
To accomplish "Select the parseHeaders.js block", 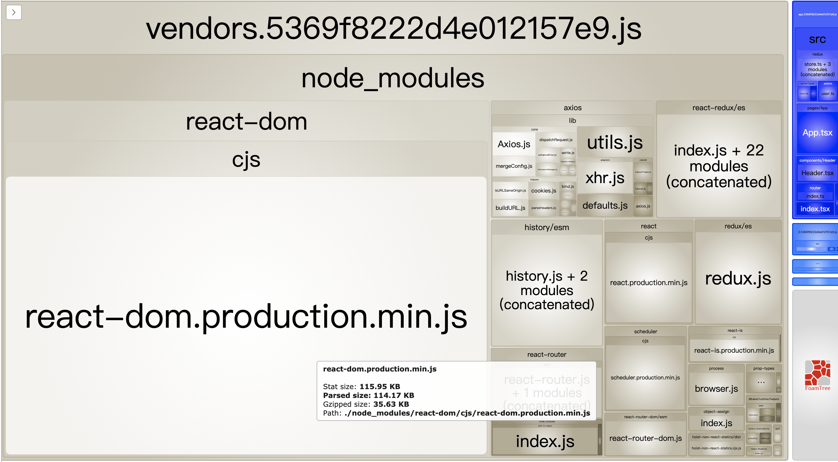I will coord(543,208).
